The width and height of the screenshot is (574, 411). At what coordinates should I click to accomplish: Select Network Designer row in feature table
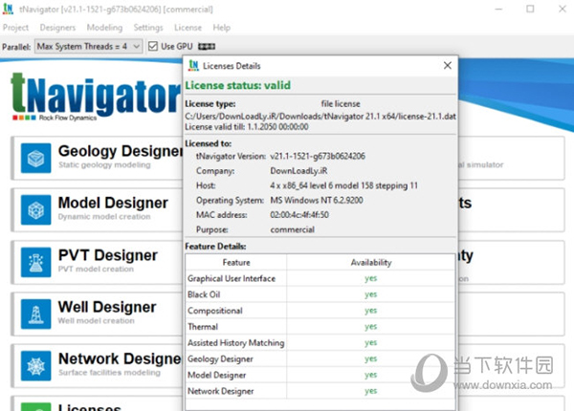click(320, 391)
